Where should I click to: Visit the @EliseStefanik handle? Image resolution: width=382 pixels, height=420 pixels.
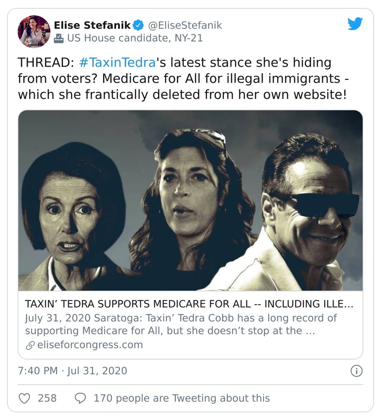click(x=184, y=25)
